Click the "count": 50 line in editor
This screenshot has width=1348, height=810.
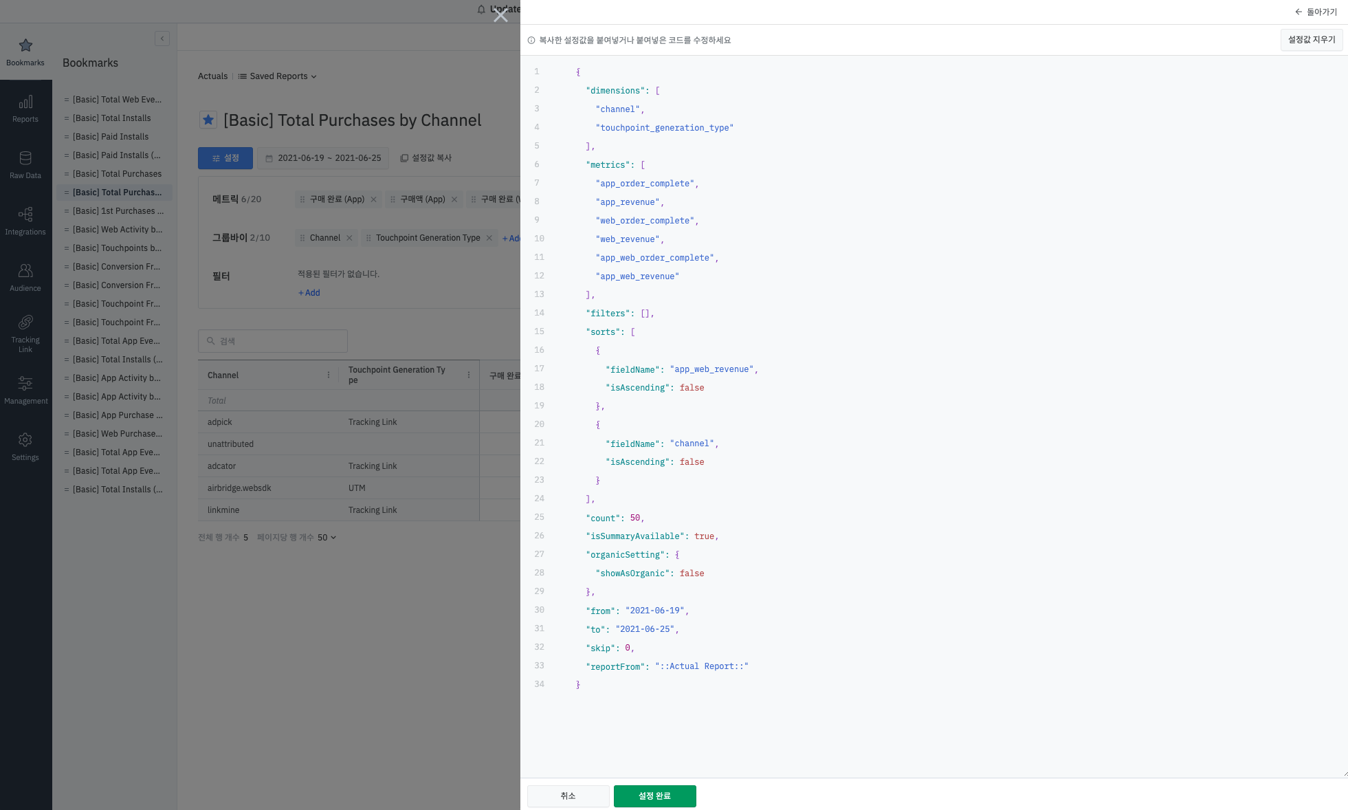[615, 518]
